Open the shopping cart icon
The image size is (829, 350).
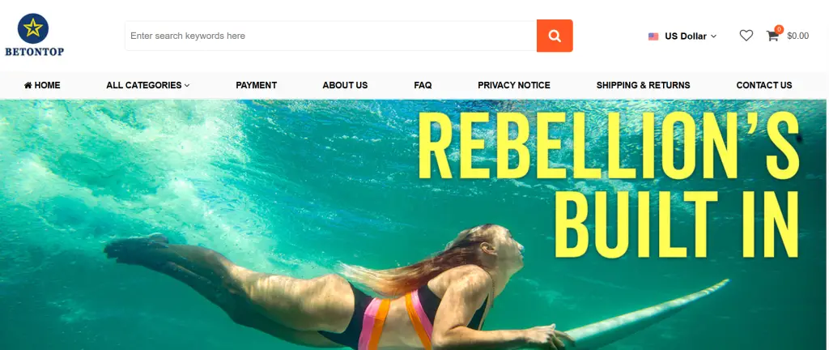(x=772, y=36)
